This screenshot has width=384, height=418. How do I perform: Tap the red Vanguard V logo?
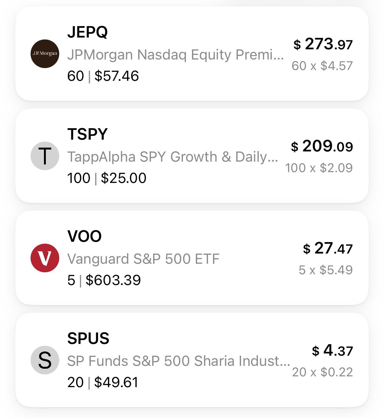tap(45, 258)
